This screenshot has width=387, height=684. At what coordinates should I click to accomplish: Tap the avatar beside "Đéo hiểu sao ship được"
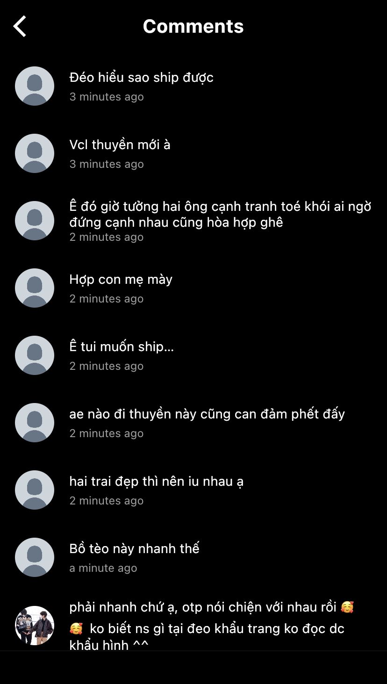pyautogui.click(x=35, y=86)
